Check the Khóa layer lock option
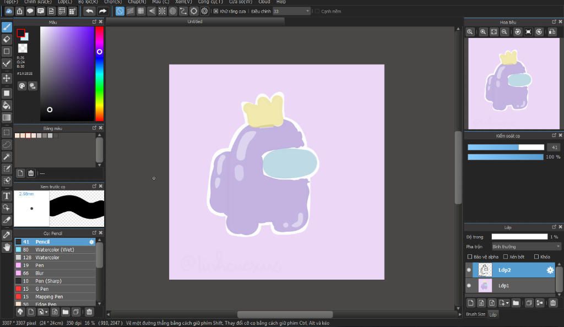564x327 pixels. click(536, 257)
